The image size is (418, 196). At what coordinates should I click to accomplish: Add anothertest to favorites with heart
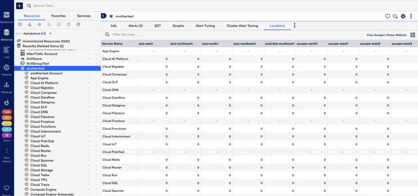pyautogui.click(x=387, y=16)
